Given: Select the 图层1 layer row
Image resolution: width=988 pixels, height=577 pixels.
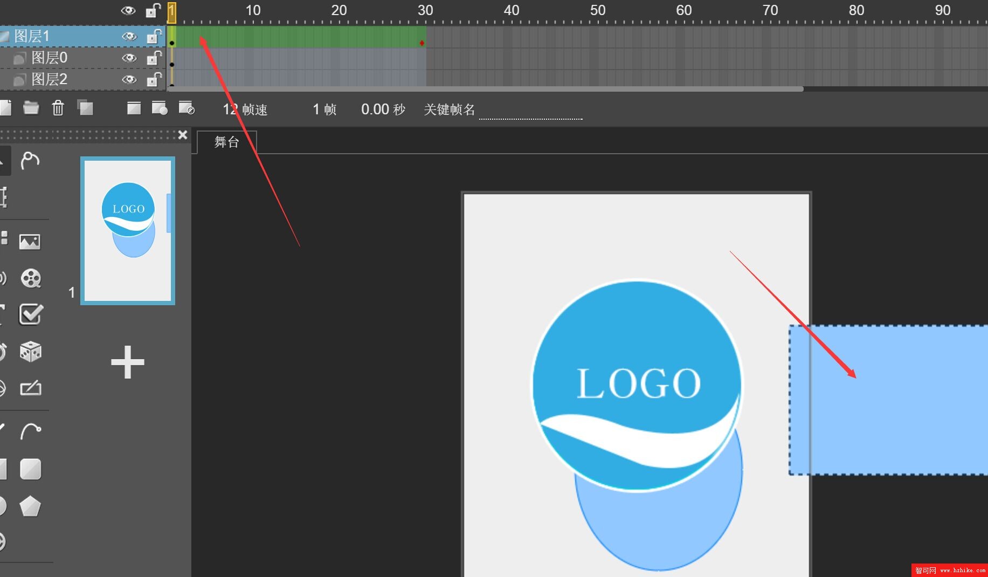Looking at the screenshot, I should pyautogui.click(x=65, y=36).
